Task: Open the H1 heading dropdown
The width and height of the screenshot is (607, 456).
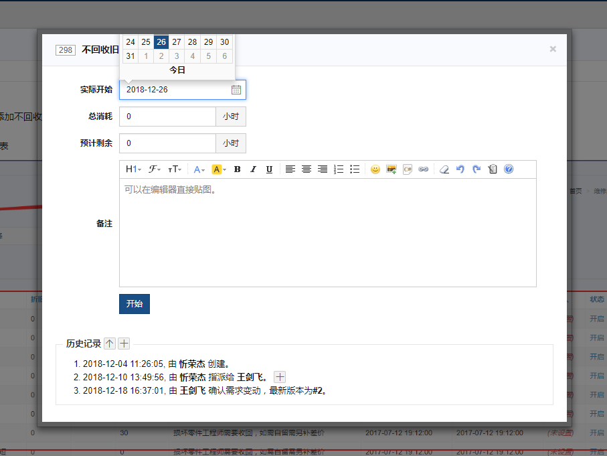Action: click(x=133, y=169)
